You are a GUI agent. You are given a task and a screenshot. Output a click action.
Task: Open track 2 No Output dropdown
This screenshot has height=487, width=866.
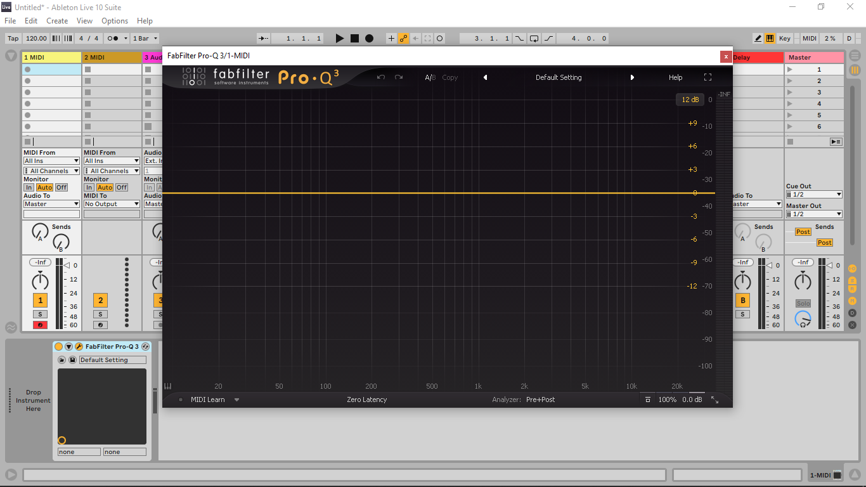112,204
